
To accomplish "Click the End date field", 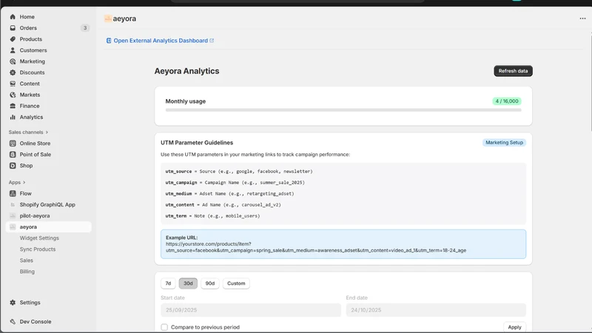I will pos(436,310).
